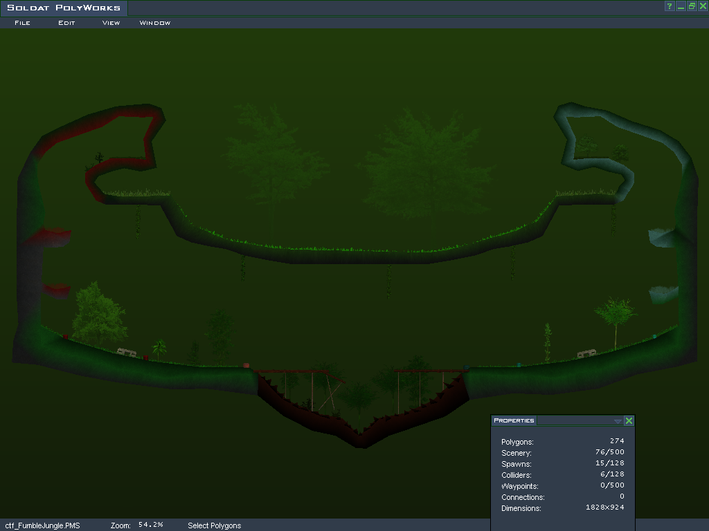Collapse the Properties panel with the arrow
Image resolution: width=709 pixels, height=531 pixels.
pyautogui.click(x=618, y=420)
